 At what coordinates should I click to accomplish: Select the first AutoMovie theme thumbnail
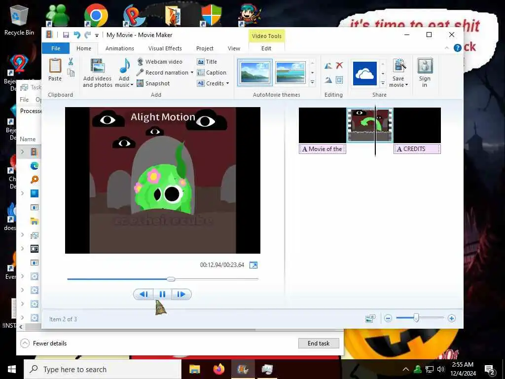click(x=255, y=73)
